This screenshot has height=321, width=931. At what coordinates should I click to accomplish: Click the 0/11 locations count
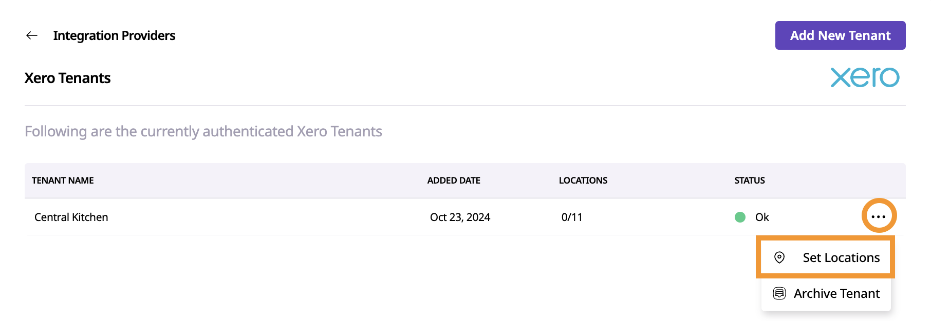point(572,217)
